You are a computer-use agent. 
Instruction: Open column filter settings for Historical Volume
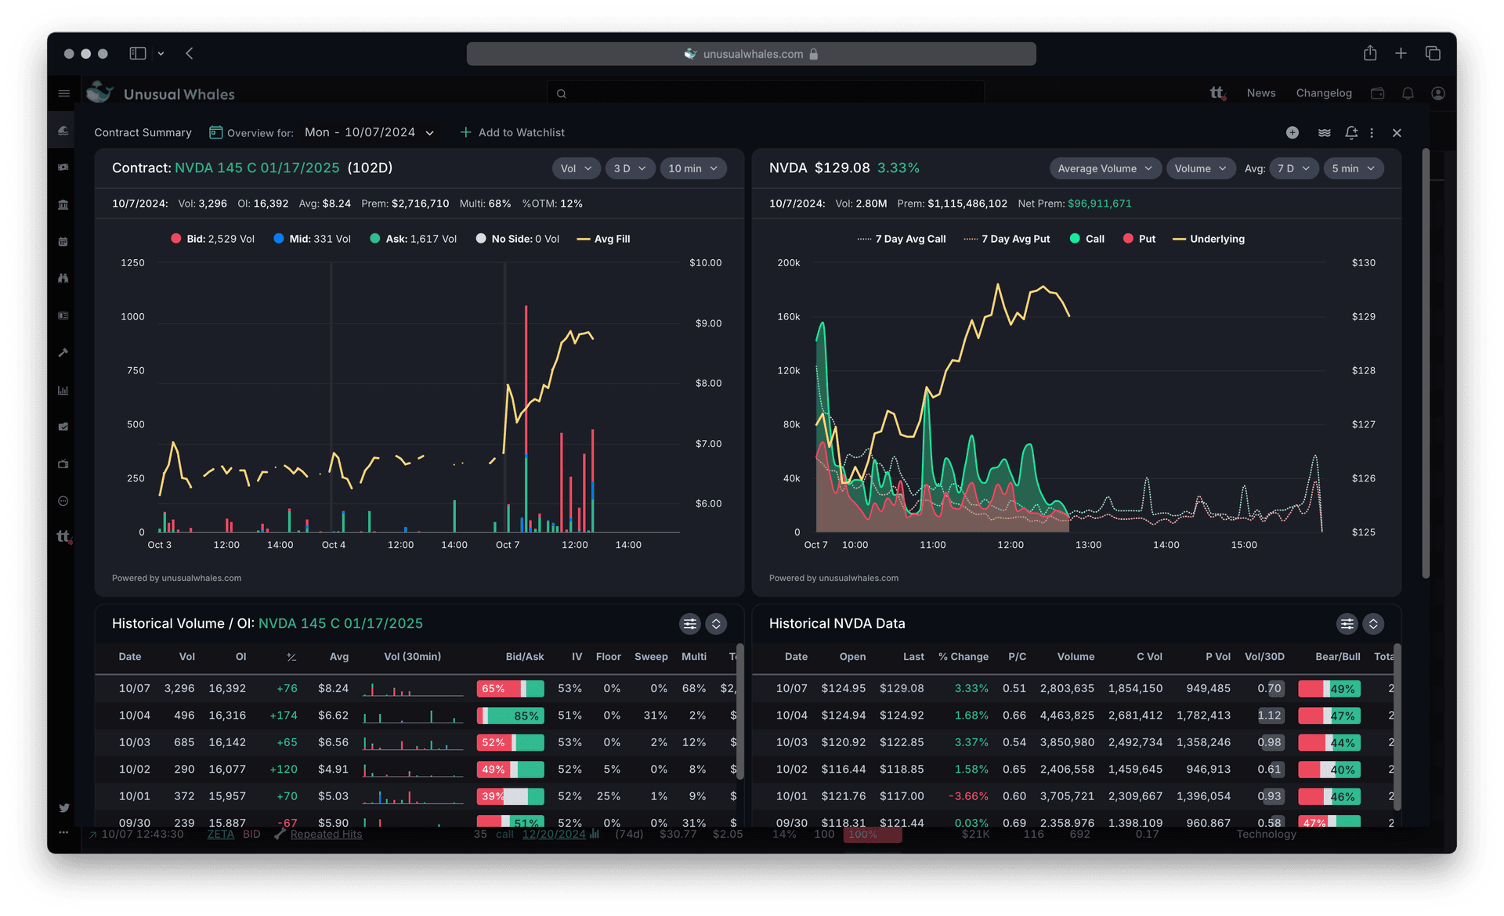[x=689, y=624]
